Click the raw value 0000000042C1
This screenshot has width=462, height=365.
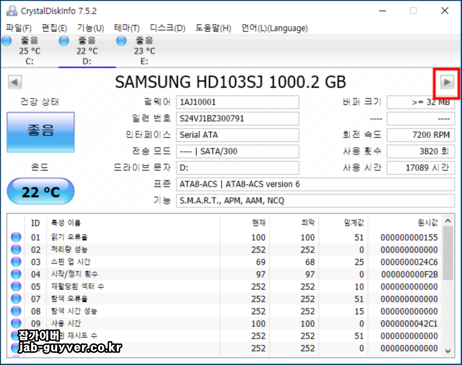tap(409, 324)
